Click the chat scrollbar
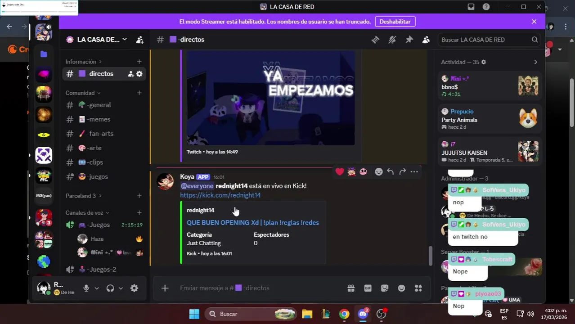 point(430,256)
